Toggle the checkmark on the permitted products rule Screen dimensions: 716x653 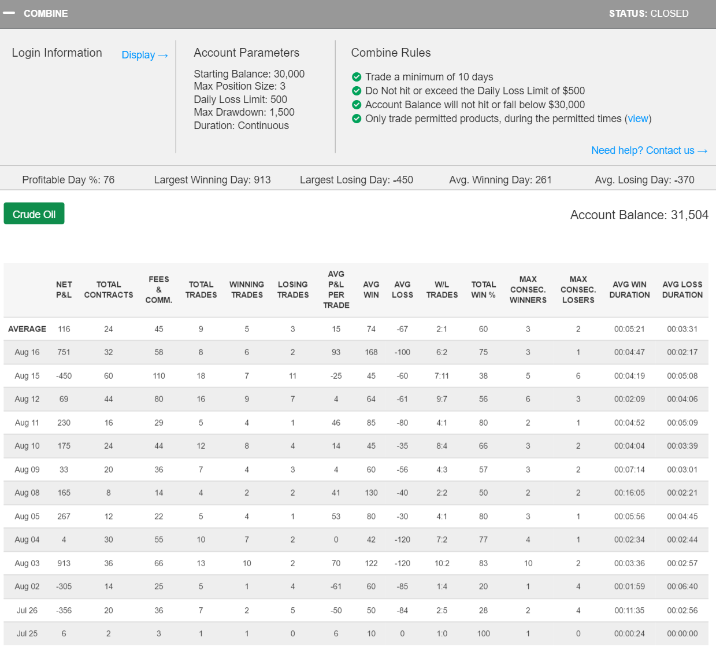[356, 119]
